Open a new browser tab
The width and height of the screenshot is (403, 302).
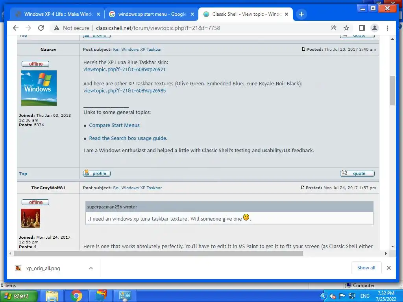[x=301, y=14]
